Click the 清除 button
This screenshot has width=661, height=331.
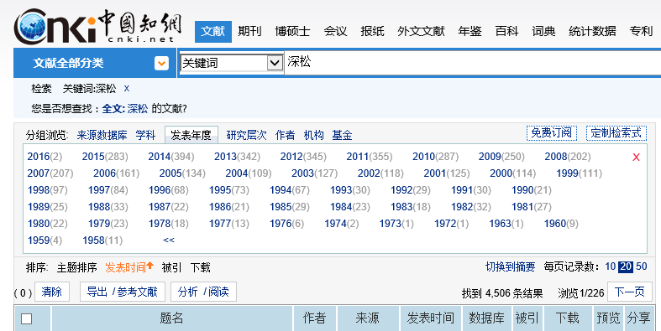point(52,292)
